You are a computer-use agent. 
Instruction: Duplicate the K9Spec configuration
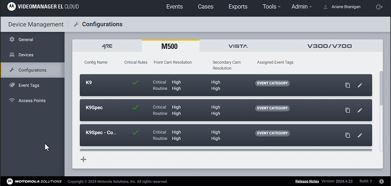click(348, 110)
